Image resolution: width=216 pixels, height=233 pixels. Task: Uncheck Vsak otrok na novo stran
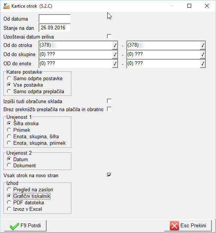[109, 175]
